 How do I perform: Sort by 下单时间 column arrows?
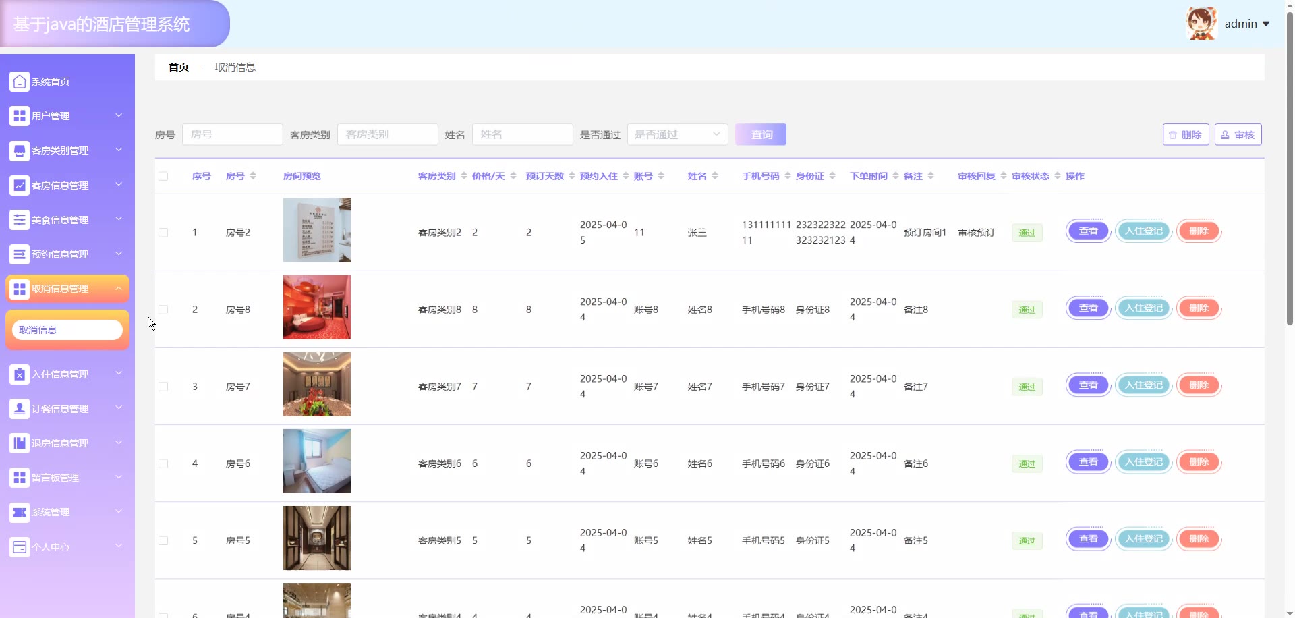pyautogui.click(x=896, y=176)
